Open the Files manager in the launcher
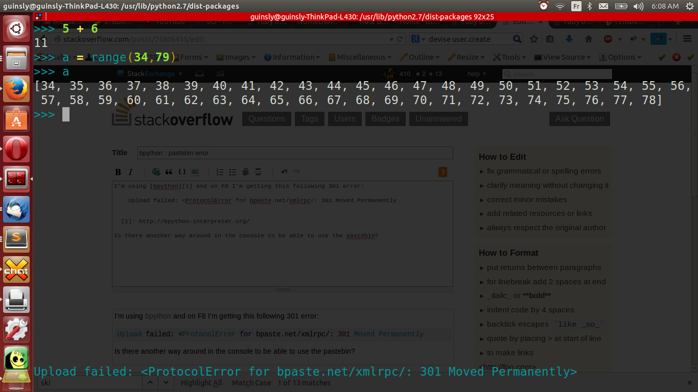This screenshot has height=392, width=698. coord(16,59)
